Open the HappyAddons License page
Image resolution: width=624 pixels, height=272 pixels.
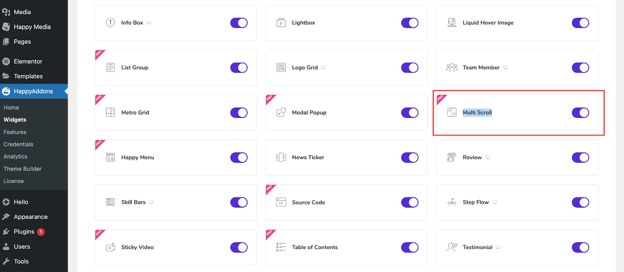click(13, 181)
